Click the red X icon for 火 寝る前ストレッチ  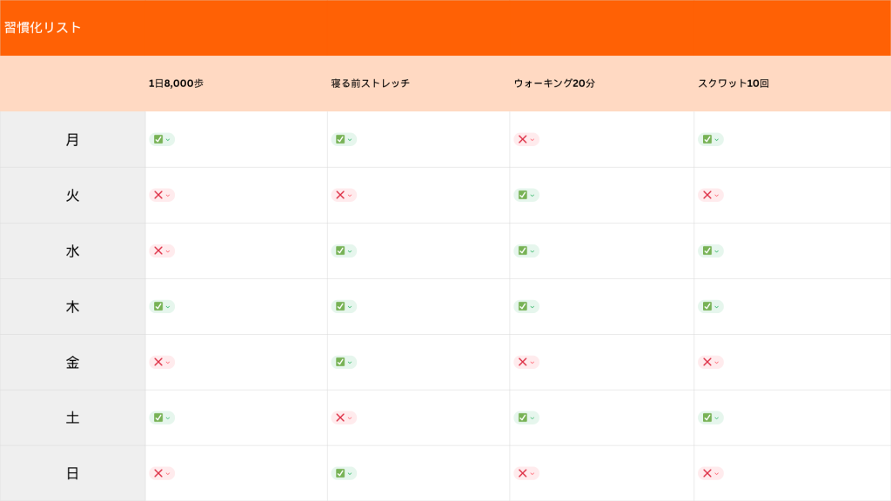pyautogui.click(x=339, y=195)
